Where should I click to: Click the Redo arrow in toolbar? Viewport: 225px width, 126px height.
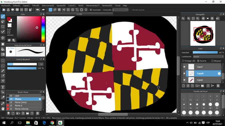[x=43, y=10]
